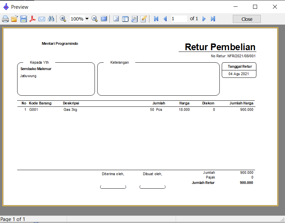Click the 04 Agu 2021 date
Image resolution: width=285 pixels, height=223 pixels.
239,74
